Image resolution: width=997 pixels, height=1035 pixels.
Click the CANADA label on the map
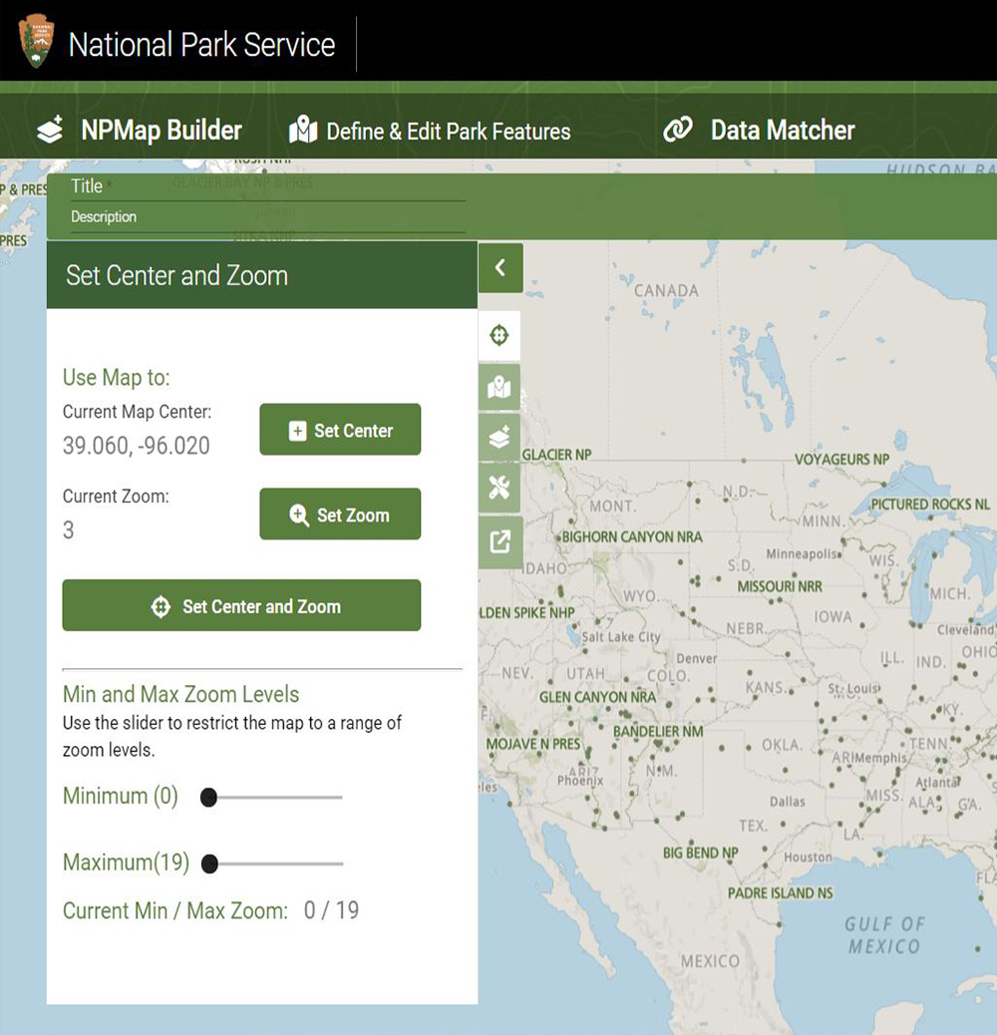pyautogui.click(x=666, y=290)
